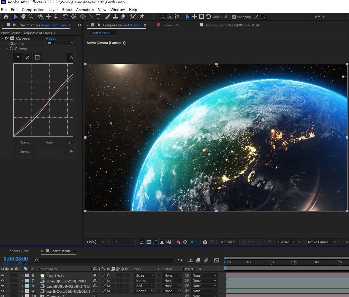Screen dimensions: 349x297
Task: Select the Pen tool
Action: tap(91, 16)
